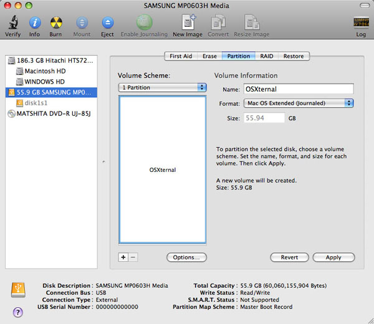Open the Info toolbar icon
Image resolution: width=374 pixels, height=324 pixels.
click(x=35, y=23)
